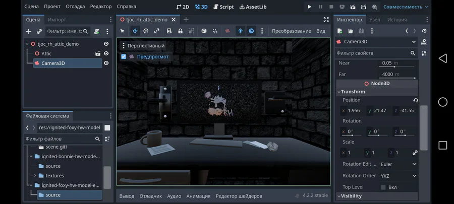Select the Scale Mode tool
Image resolution: width=454 pixels, height=204 pixels.
[157, 31]
